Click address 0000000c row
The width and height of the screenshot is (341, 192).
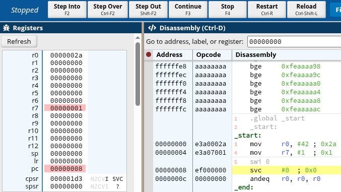(x=171, y=179)
